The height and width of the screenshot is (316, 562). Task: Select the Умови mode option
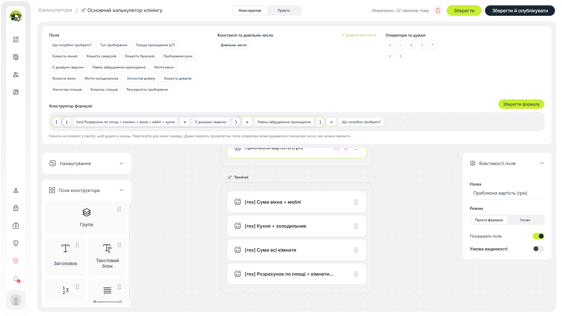[x=525, y=220]
